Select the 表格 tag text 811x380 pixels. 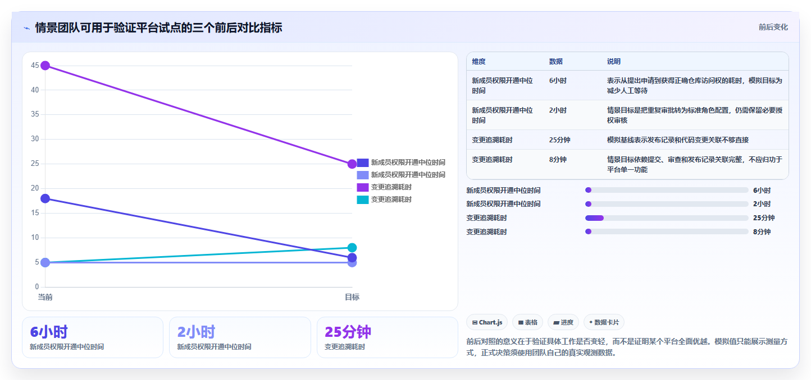coord(531,322)
